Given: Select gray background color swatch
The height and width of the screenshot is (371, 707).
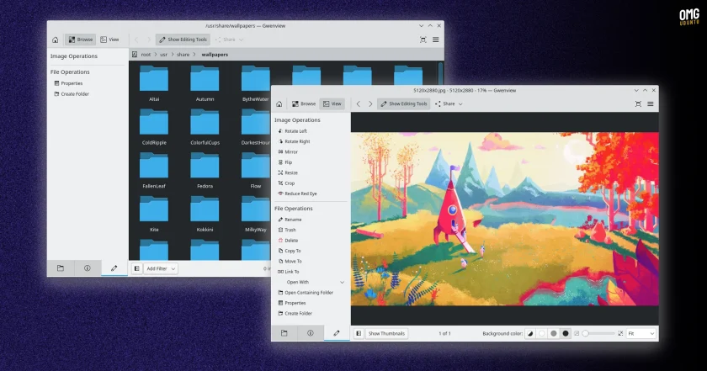Looking at the screenshot, I should coord(554,334).
